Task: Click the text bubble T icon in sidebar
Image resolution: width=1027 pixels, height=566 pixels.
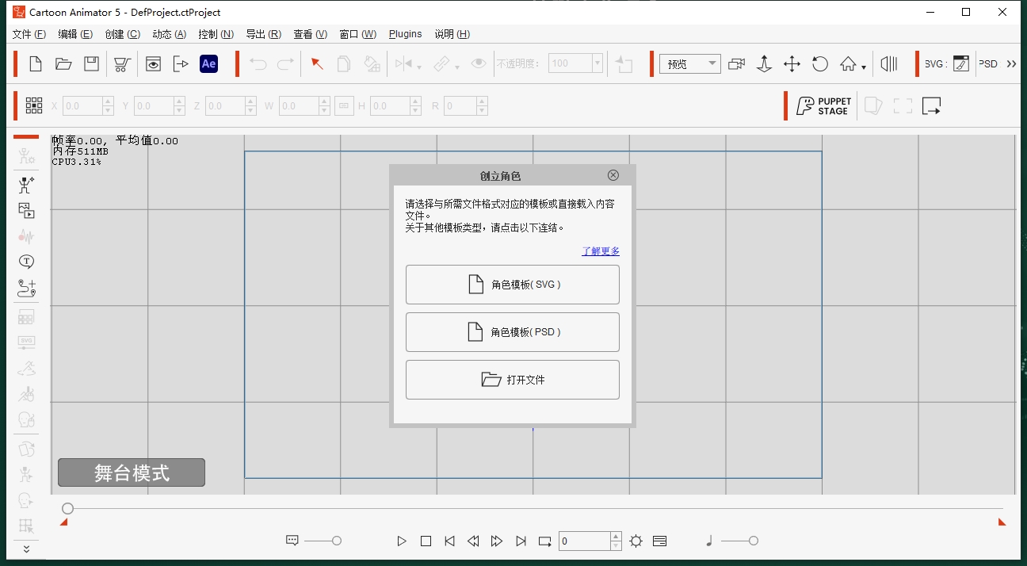Action: [26, 261]
